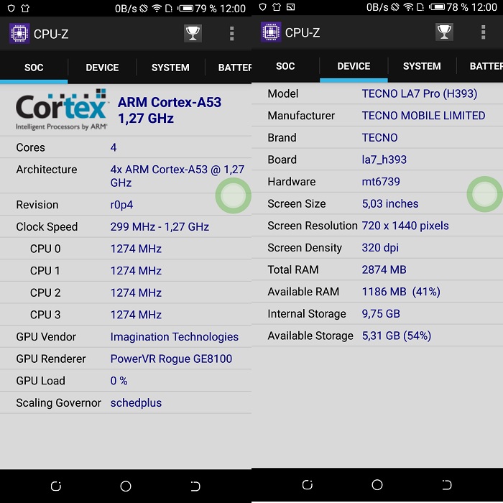Click the Cortex logo image

pos(62,110)
